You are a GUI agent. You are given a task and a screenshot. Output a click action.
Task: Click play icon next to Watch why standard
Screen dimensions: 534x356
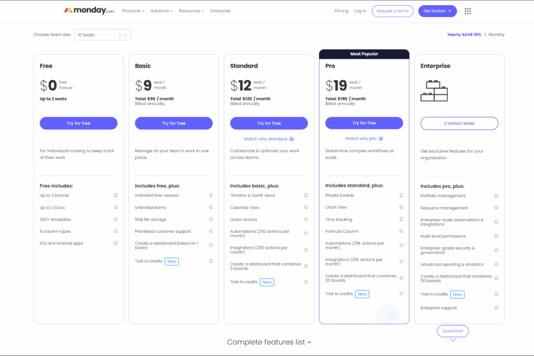[292, 139]
